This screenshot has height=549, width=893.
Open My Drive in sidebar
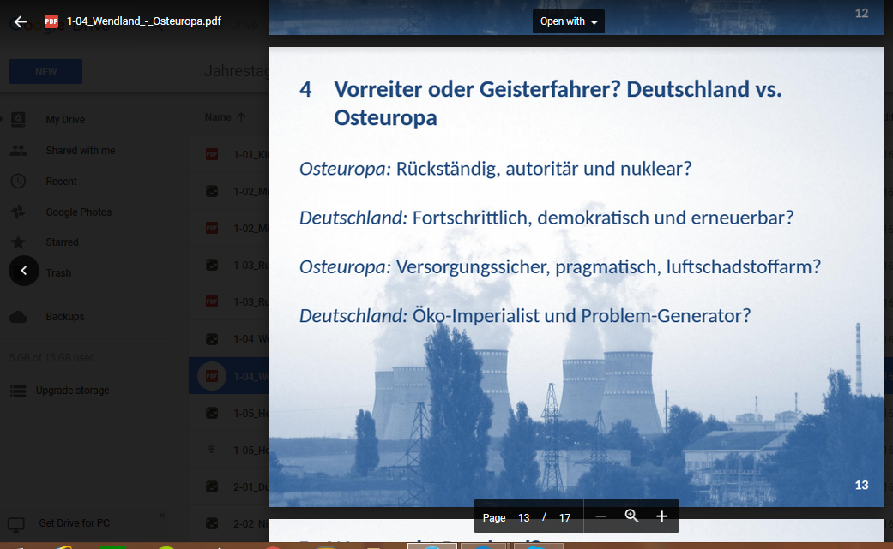click(x=65, y=120)
